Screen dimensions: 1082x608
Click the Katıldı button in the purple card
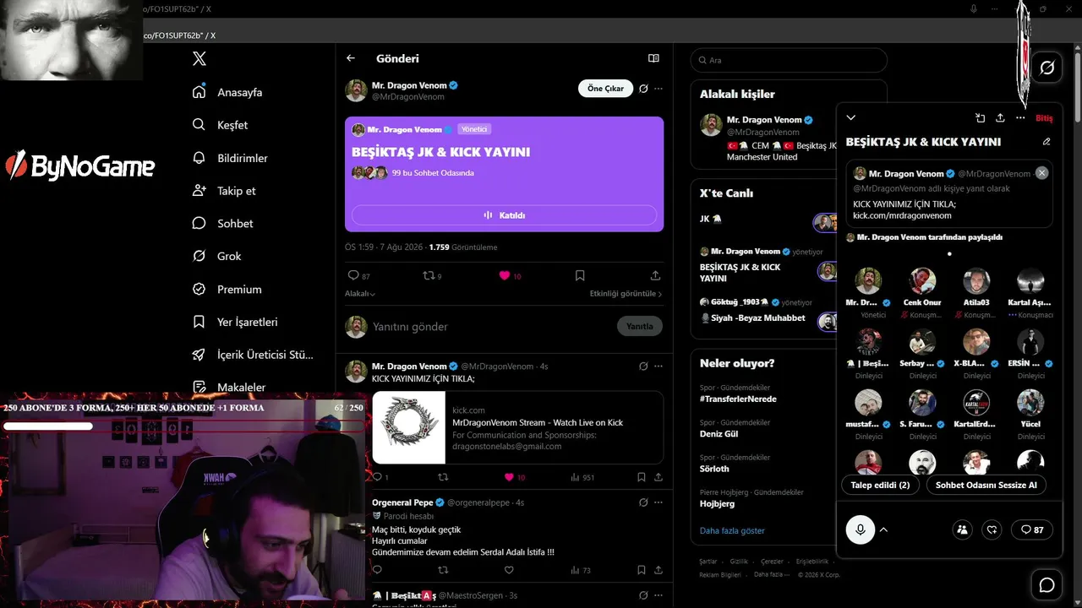pos(504,215)
